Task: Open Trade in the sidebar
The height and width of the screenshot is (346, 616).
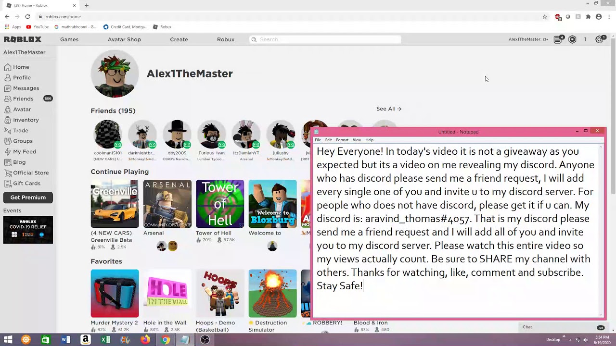Action: click(x=16, y=130)
